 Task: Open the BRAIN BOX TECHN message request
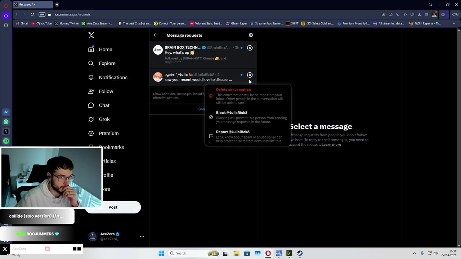[x=203, y=55]
